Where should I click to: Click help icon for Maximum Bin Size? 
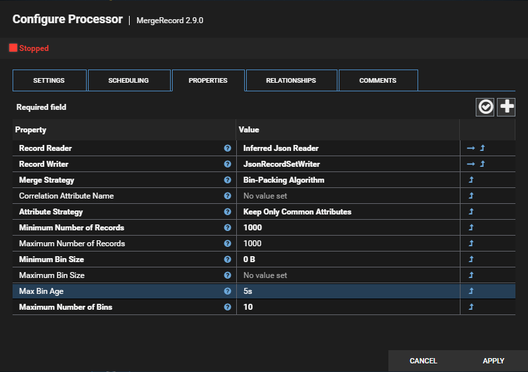228,275
